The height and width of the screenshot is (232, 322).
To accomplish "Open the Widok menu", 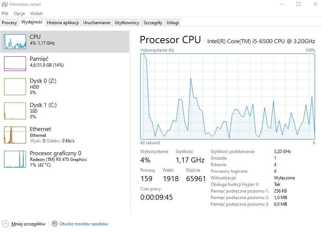I will 36,14.
